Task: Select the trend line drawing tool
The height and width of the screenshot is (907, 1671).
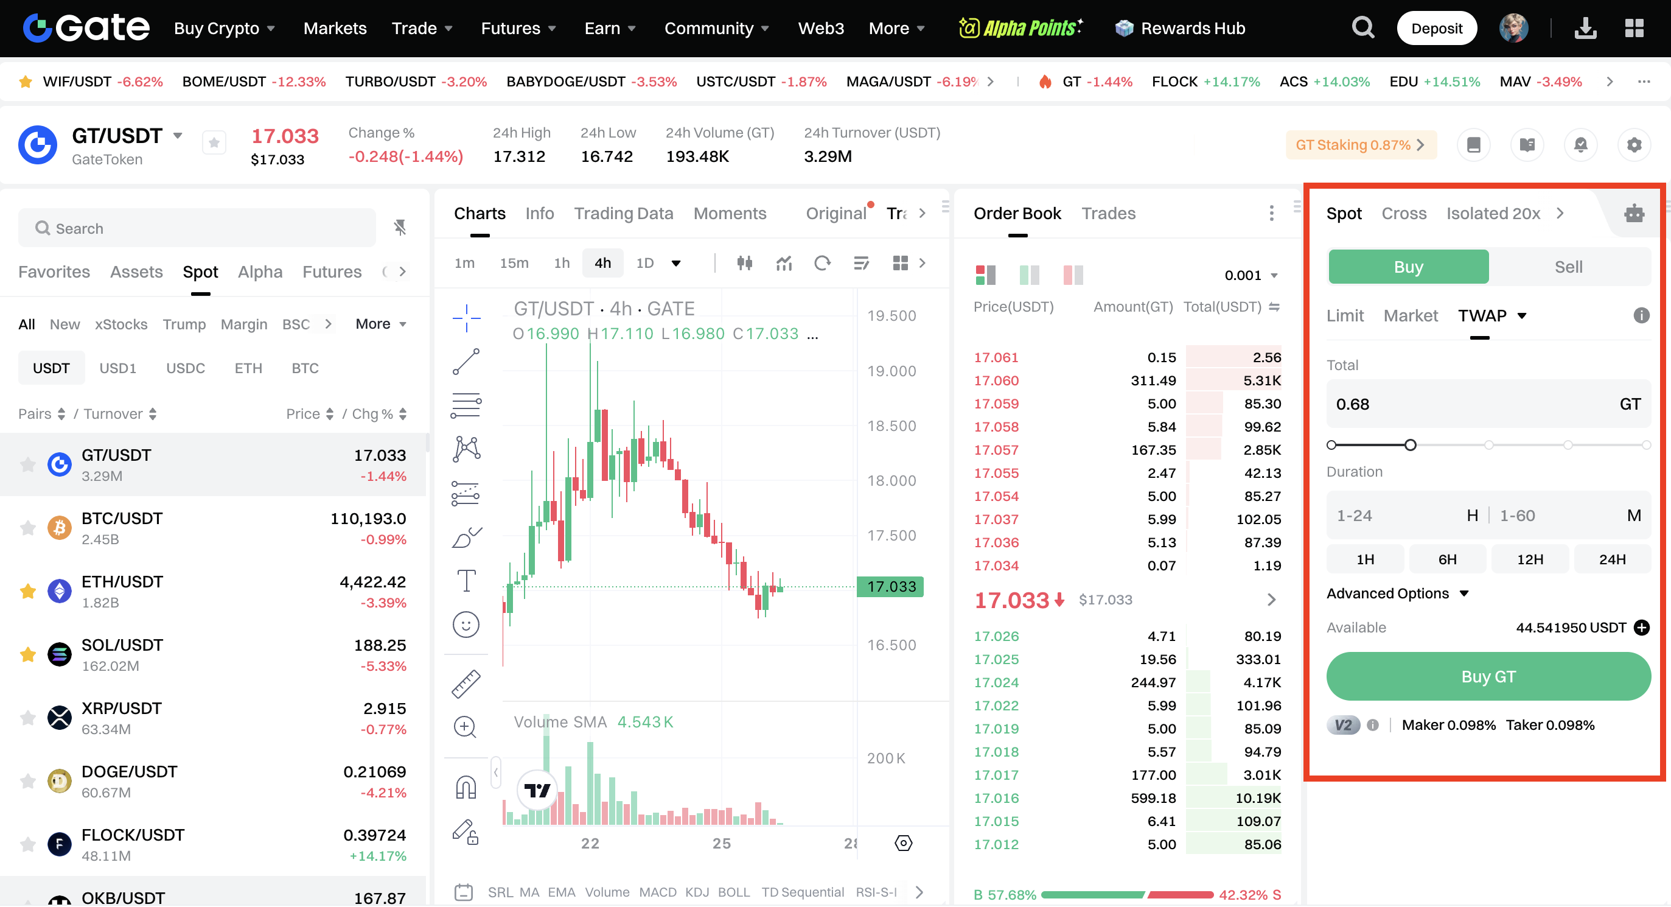Action: (466, 362)
